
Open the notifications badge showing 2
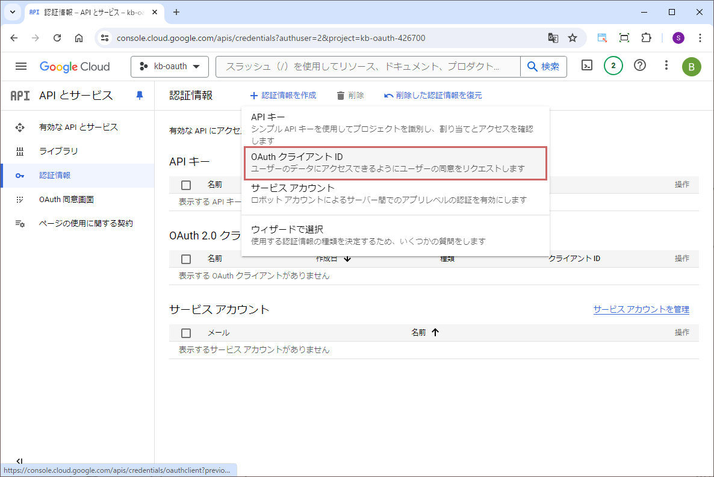coord(613,66)
